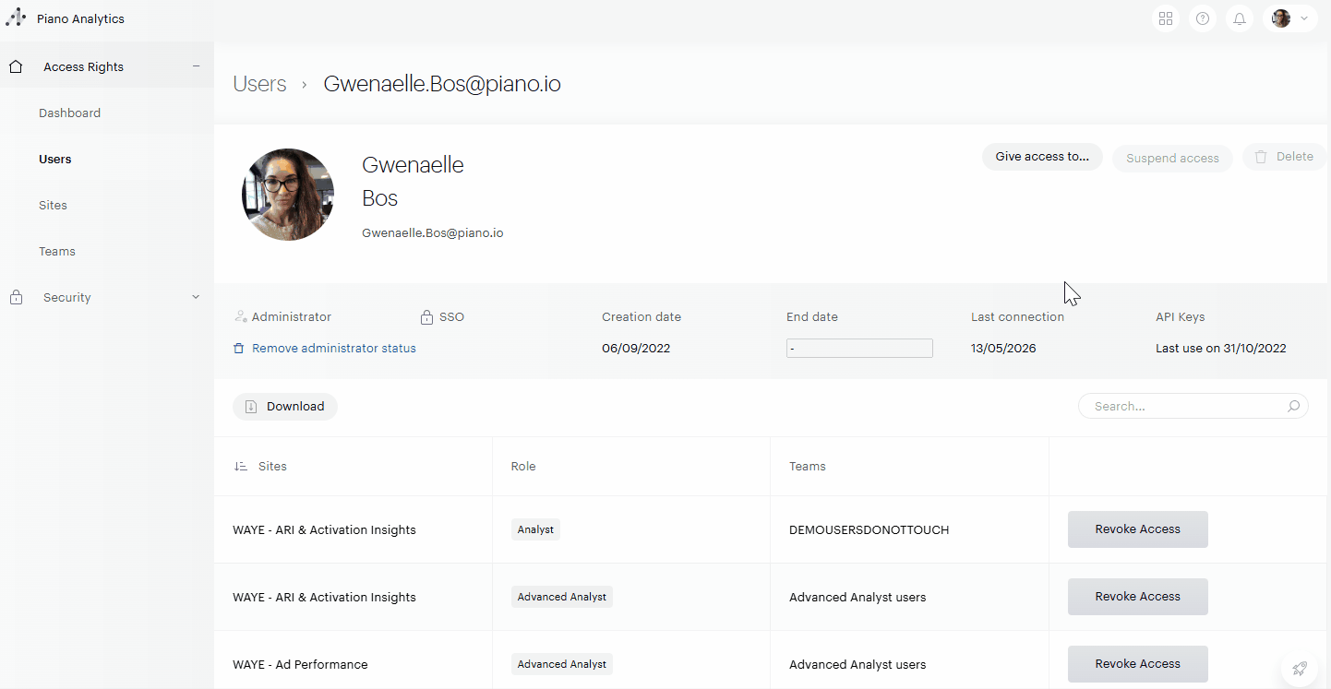The height and width of the screenshot is (689, 1331).
Task: Sort by the Sites column icon
Action: 241,466
